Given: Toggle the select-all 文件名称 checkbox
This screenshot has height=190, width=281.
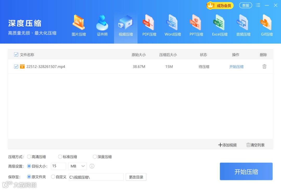Looking at the screenshot, I should coord(16,54).
